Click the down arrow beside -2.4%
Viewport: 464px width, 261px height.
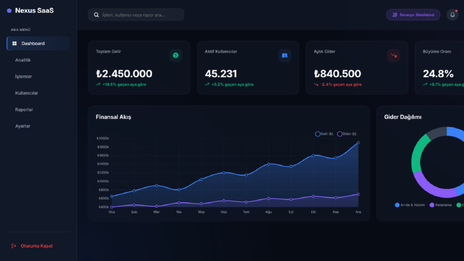(x=316, y=85)
